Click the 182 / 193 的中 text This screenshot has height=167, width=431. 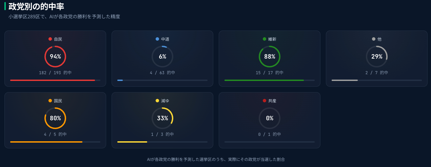point(55,73)
